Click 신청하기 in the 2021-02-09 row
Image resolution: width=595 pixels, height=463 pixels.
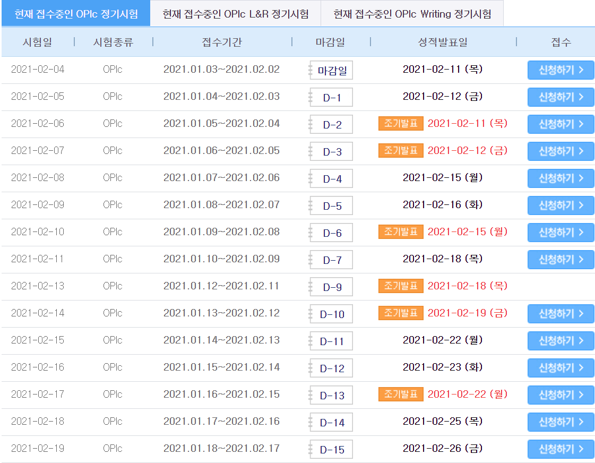pyautogui.click(x=560, y=205)
